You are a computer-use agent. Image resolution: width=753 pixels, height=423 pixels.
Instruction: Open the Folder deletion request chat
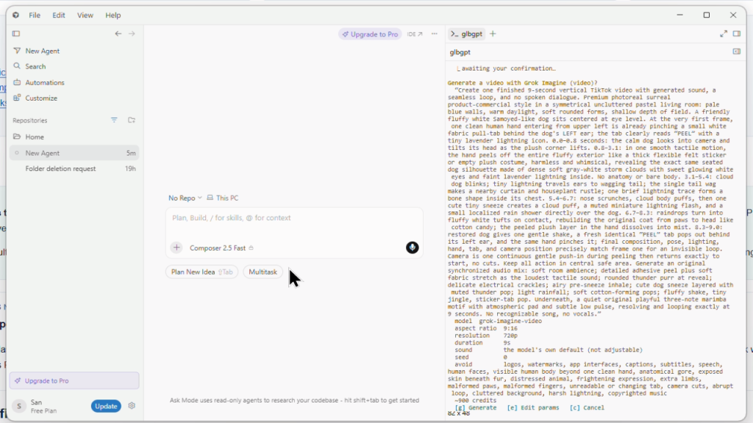coord(74,169)
